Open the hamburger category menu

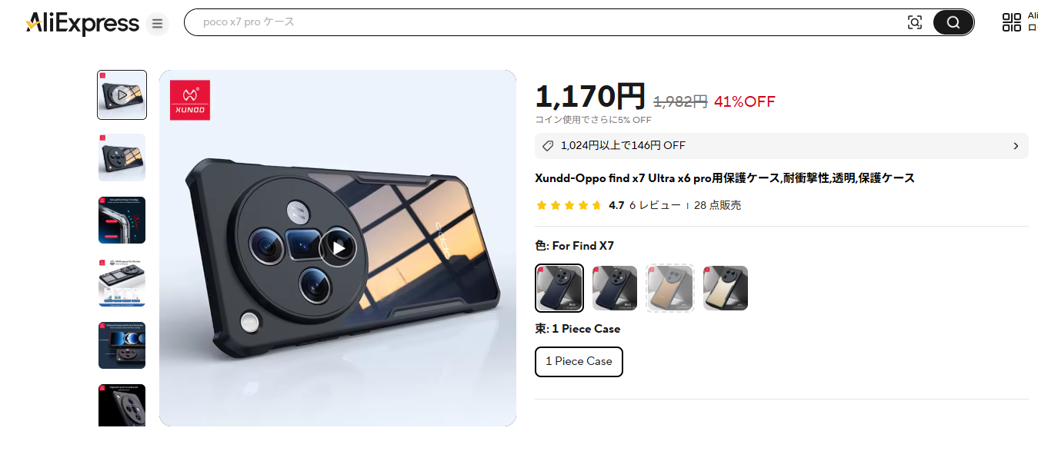157,24
